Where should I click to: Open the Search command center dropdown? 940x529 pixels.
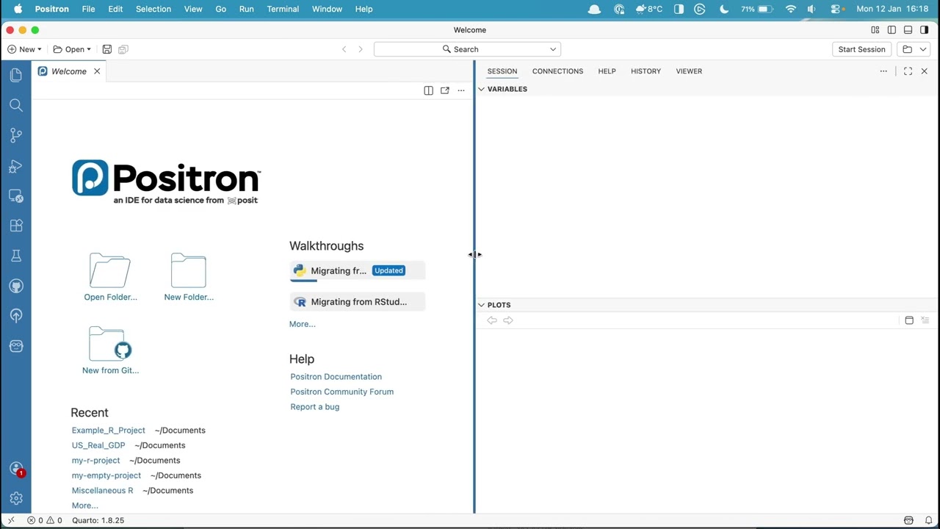pyautogui.click(x=553, y=49)
